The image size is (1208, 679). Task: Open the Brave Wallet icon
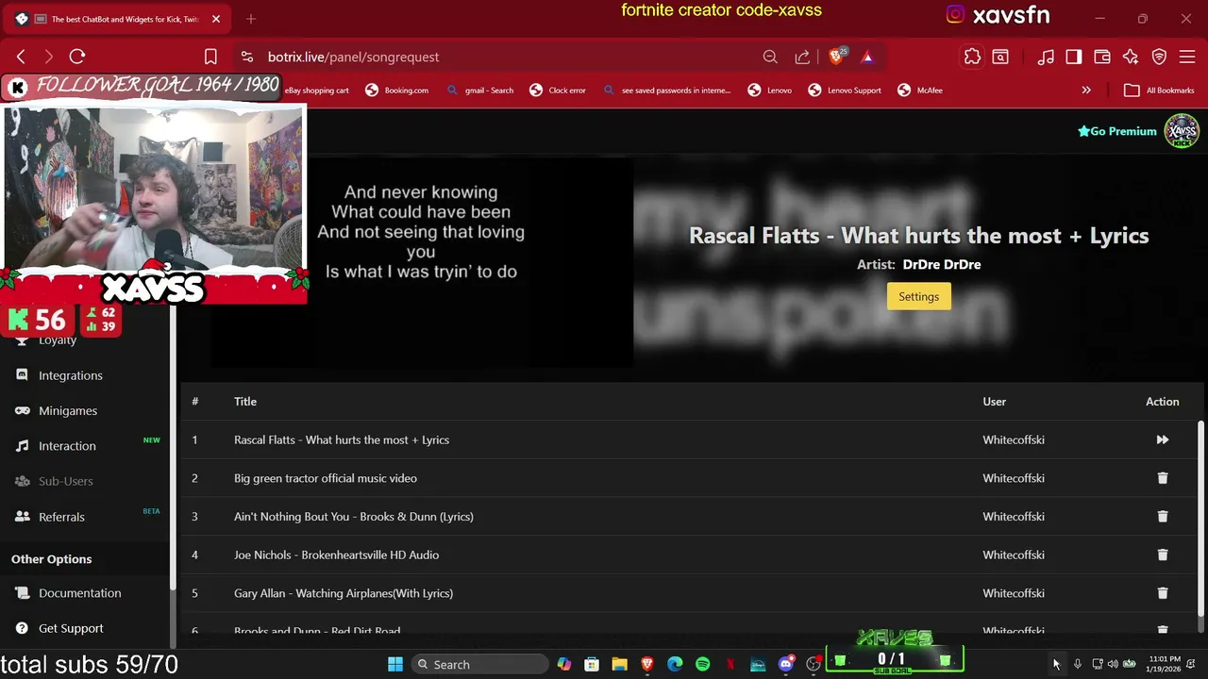point(1102,57)
